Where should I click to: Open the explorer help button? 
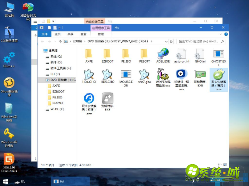pyautogui.click(x=226, y=34)
